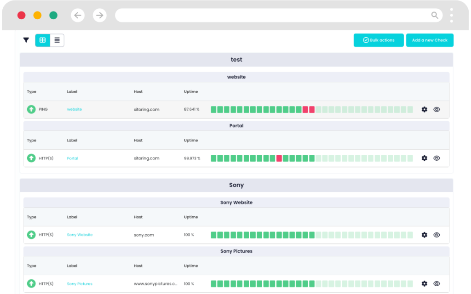The width and height of the screenshot is (471, 294).
Task: Switch to grid view
Action: point(42,40)
